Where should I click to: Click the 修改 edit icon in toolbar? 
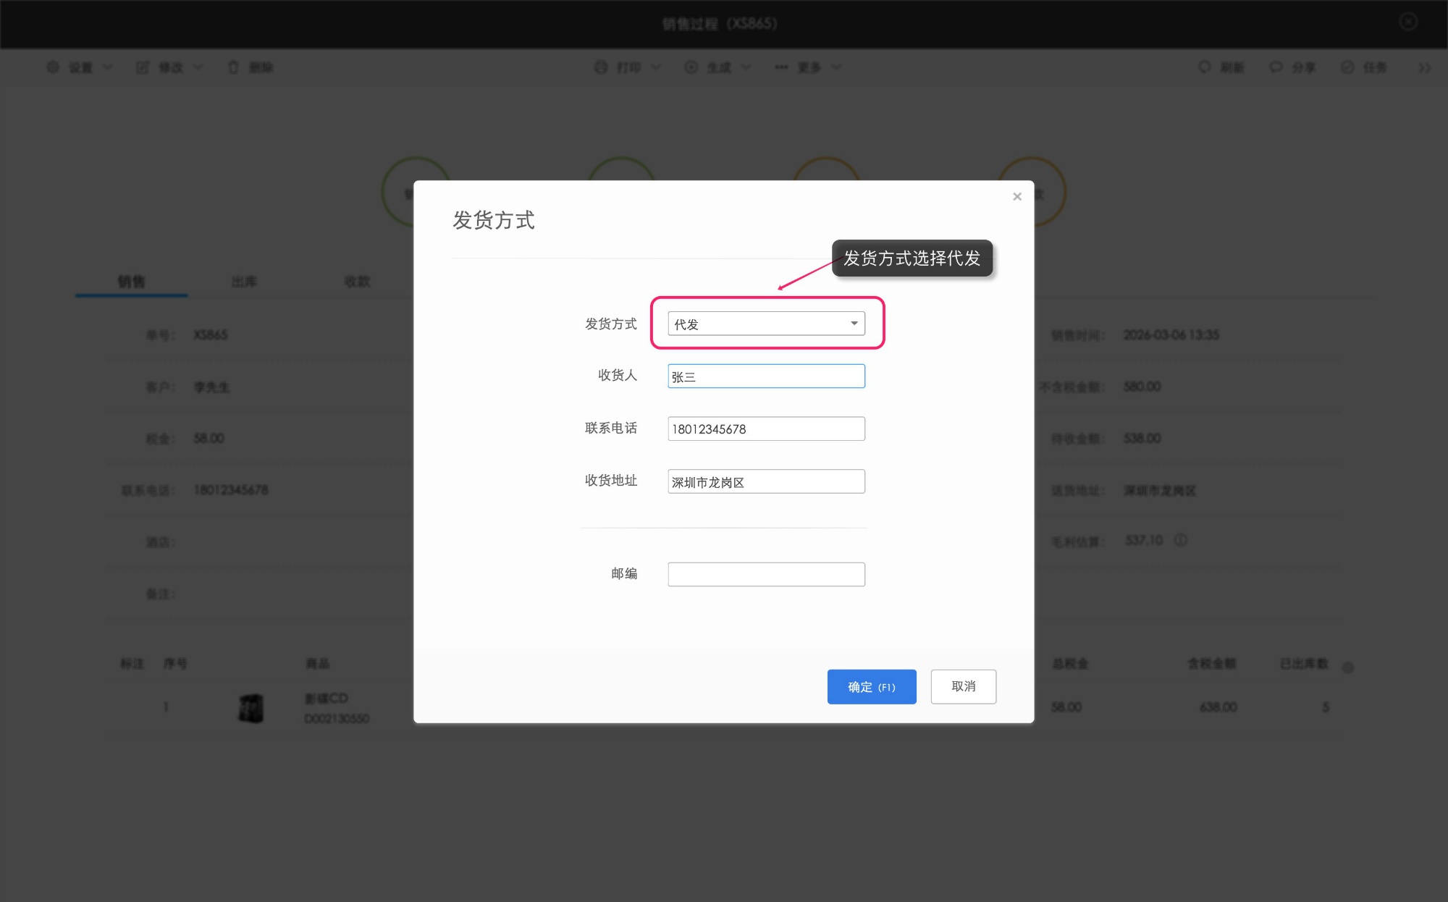click(142, 67)
